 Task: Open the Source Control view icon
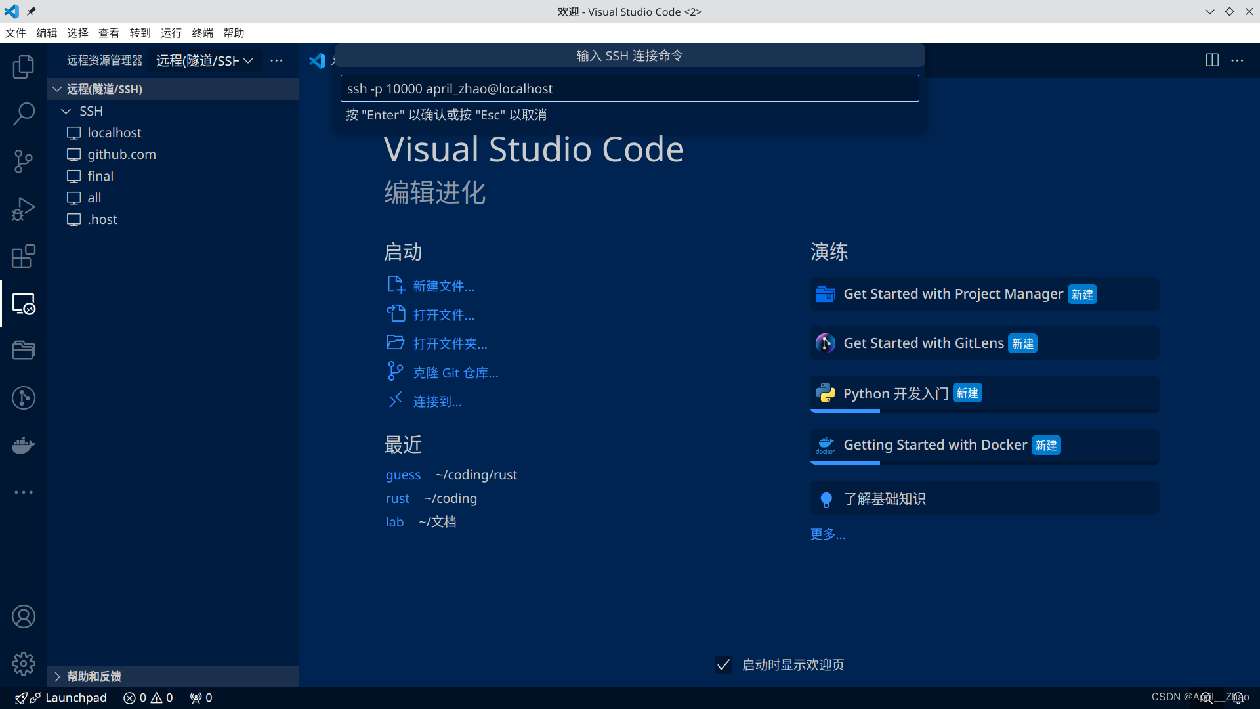[x=24, y=161]
